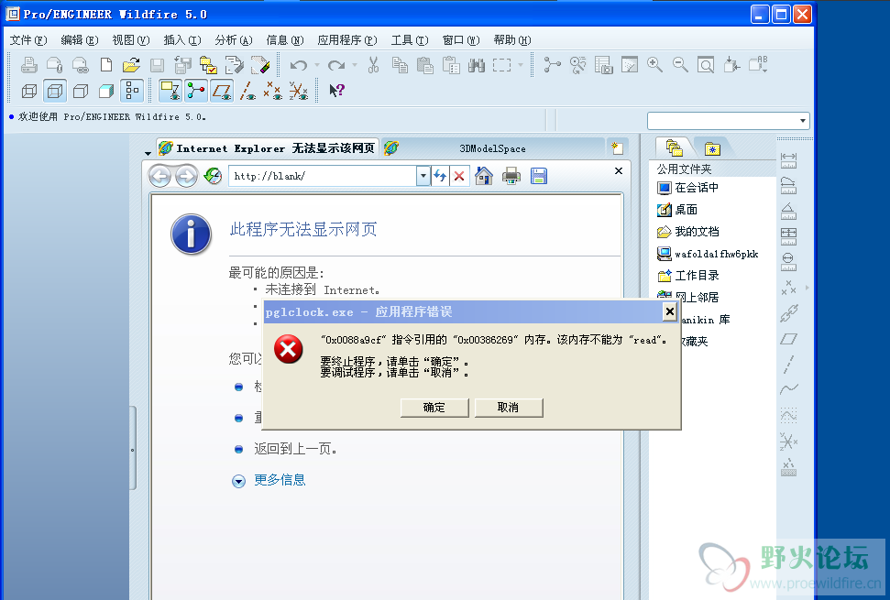Image resolution: width=890 pixels, height=600 pixels.
Task: Click browser history clock icon
Action: click(x=213, y=177)
